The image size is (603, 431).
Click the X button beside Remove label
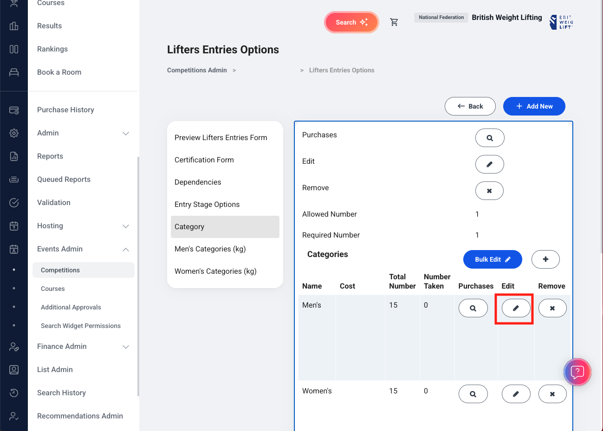coord(489,191)
